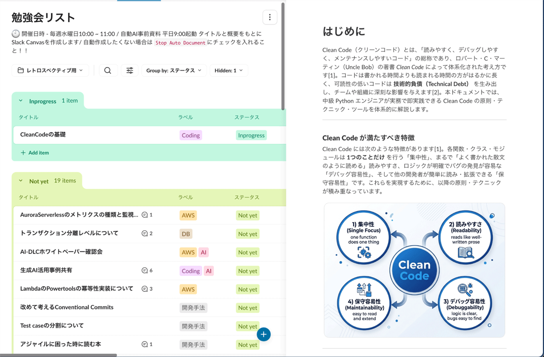Click タイトル column header in Inprogress group
Viewport: 544px width, 357px height.
point(28,117)
